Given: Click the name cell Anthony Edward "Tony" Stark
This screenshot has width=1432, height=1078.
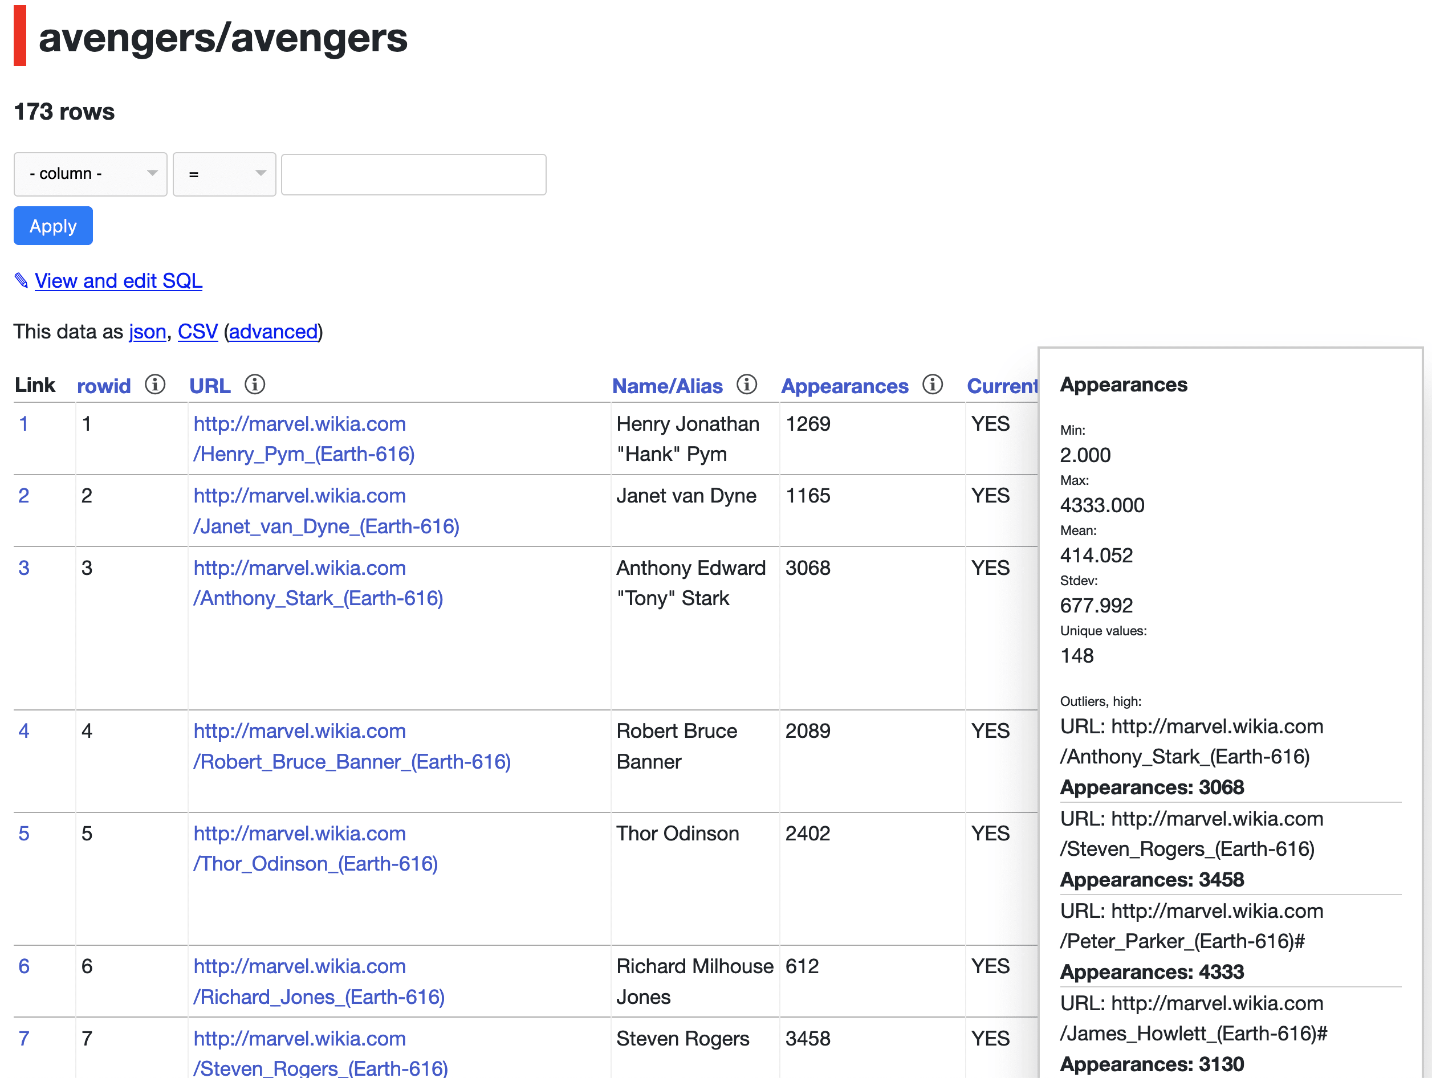Looking at the screenshot, I should [x=691, y=583].
